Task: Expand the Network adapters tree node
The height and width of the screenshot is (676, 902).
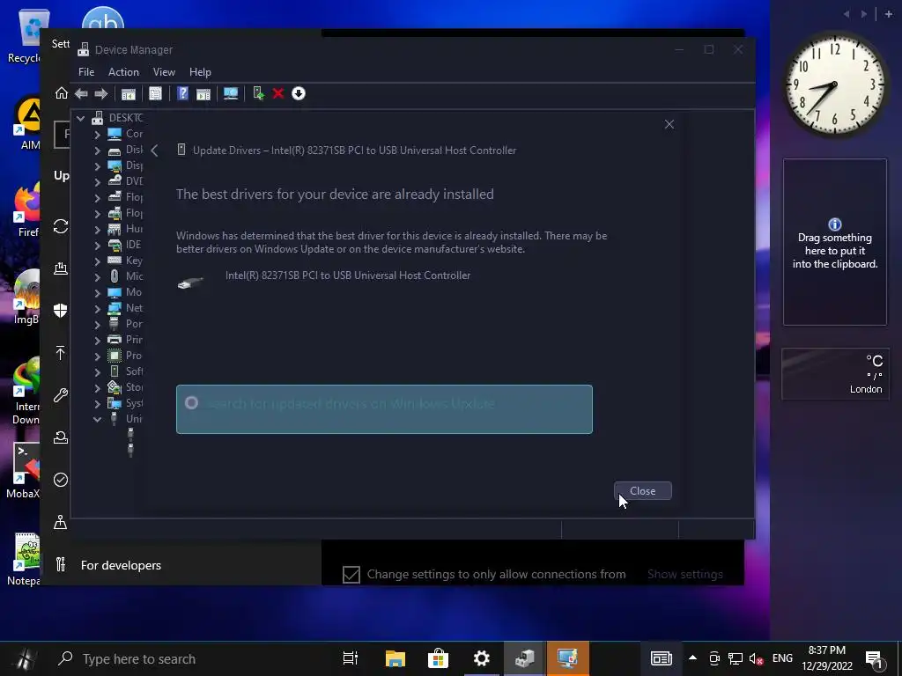Action: click(x=97, y=309)
